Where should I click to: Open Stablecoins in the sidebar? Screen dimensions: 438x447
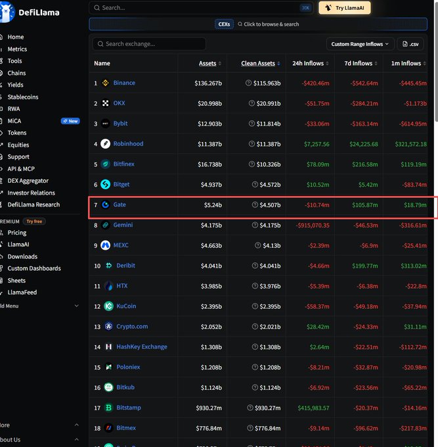point(23,97)
